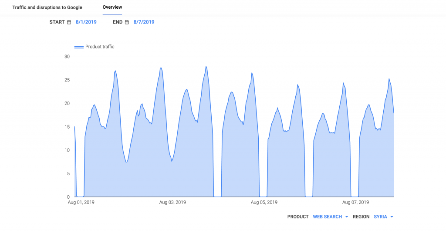Click the REGION label
The width and height of the screenshot is (446, 231).
[361, 217]
